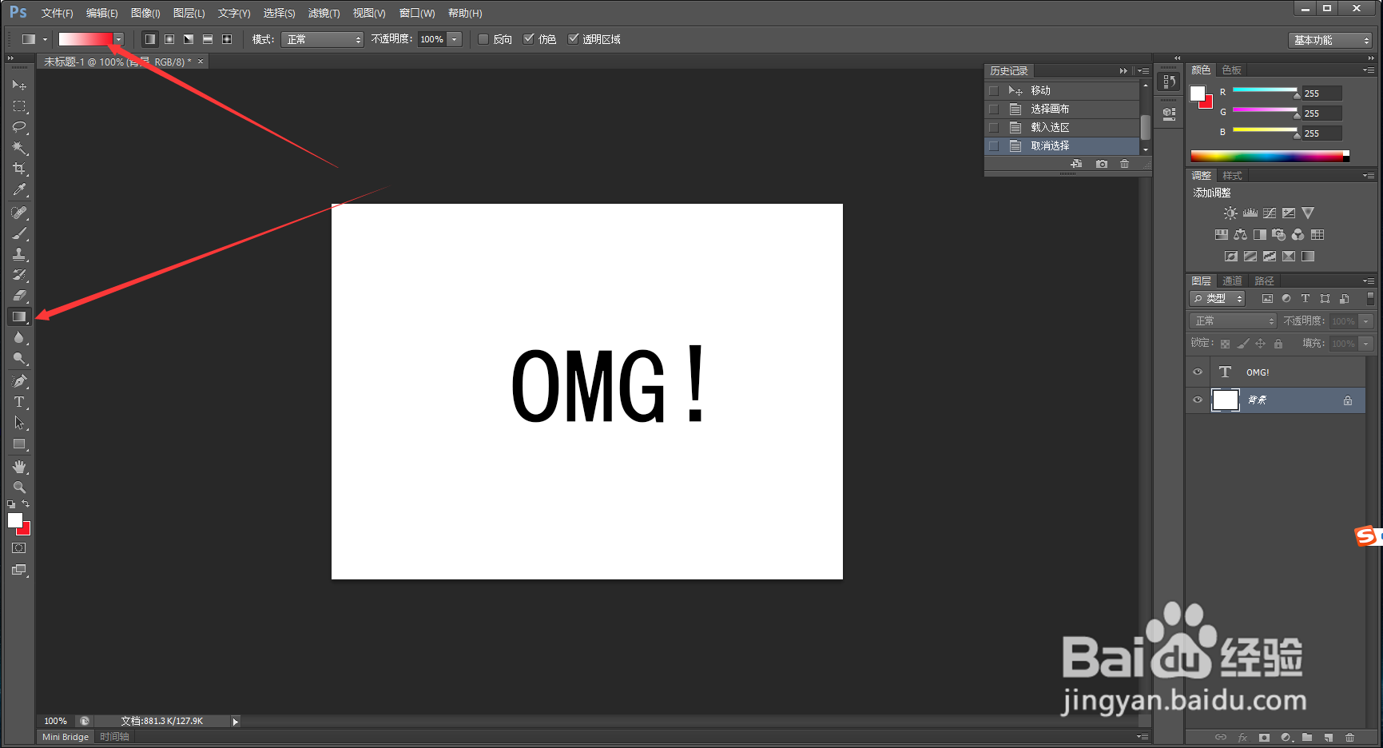The height and width of the screenshot is (748, 1383).
Task: Hide the 背景 background layer
Action: (x=1198, y=400)
